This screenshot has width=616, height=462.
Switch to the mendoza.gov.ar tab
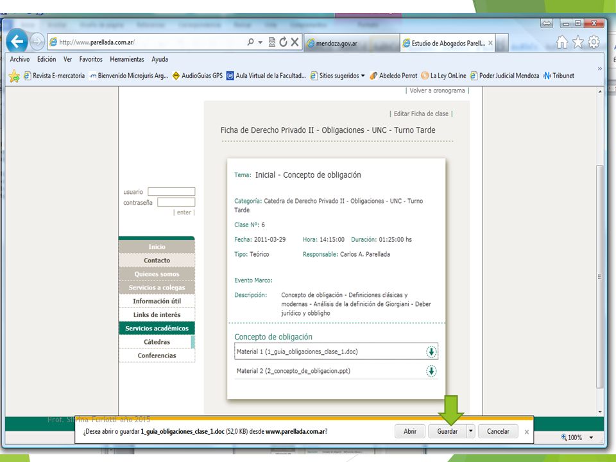[x=352, y=43]
